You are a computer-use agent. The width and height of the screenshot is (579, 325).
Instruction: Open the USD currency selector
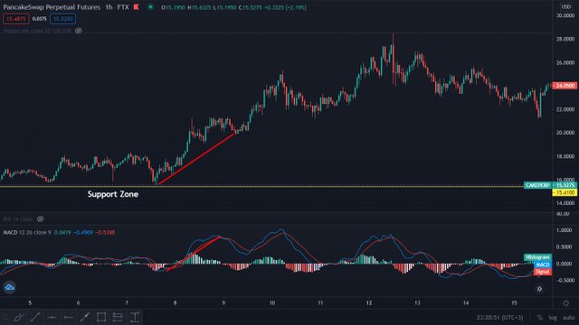click(x=565, y=6)
